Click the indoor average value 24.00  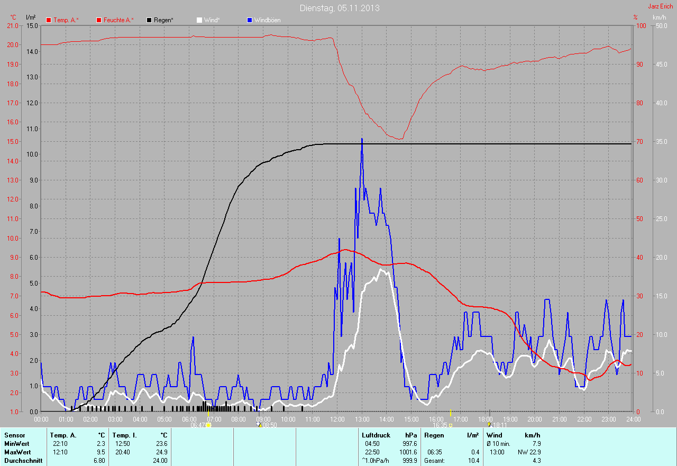click(x=160, y=461)
